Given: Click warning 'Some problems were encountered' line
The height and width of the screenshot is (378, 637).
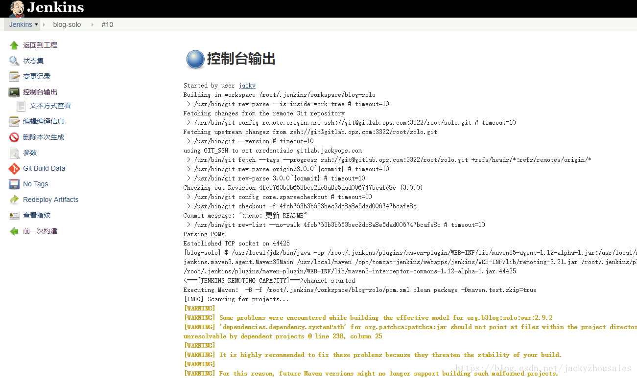Looking at the screenshot, I should pyautogui.click(x=368, y=318).
